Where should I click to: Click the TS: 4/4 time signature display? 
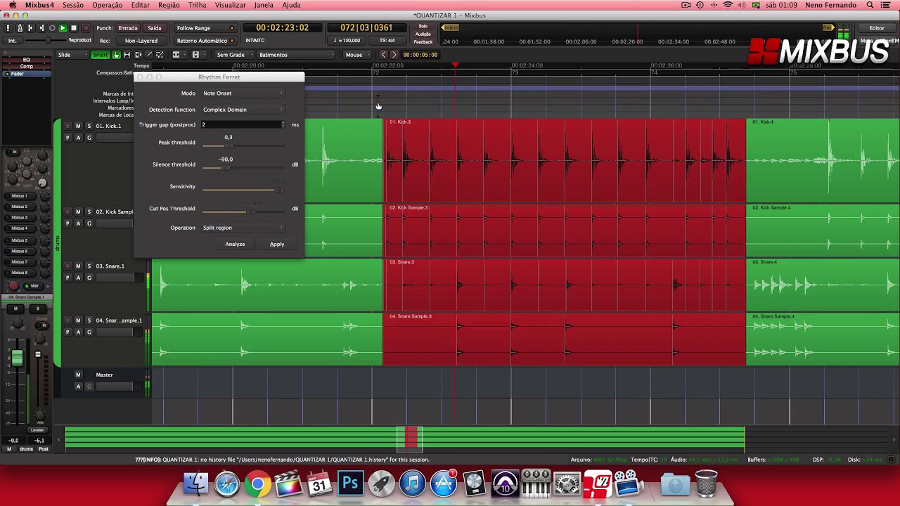pos(387,41)
